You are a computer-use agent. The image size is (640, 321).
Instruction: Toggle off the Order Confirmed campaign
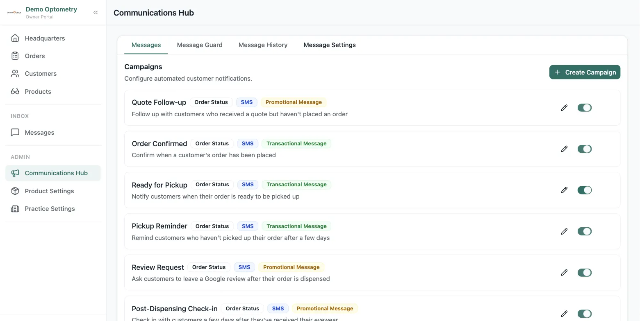click(585, 149)
